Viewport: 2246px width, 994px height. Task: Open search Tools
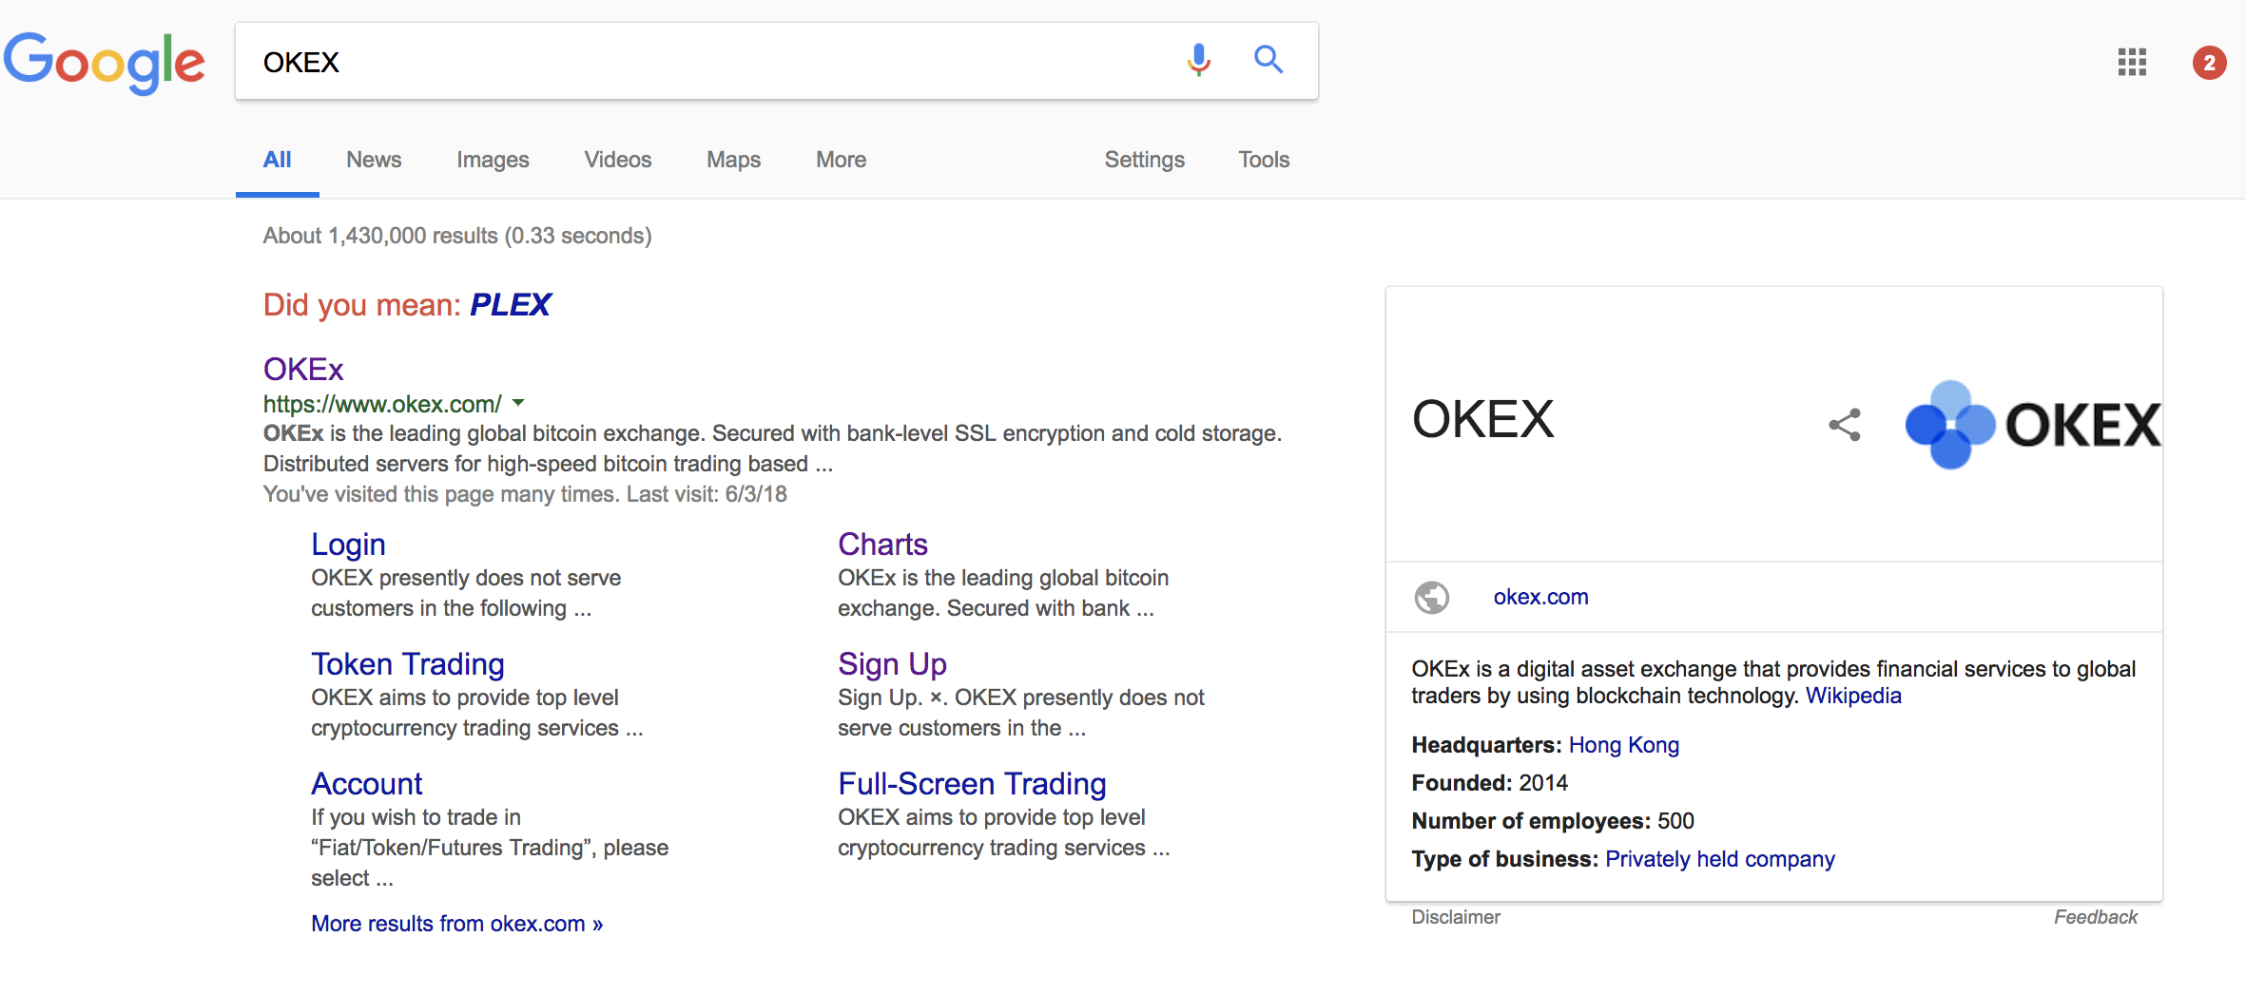pos(1264,160)
